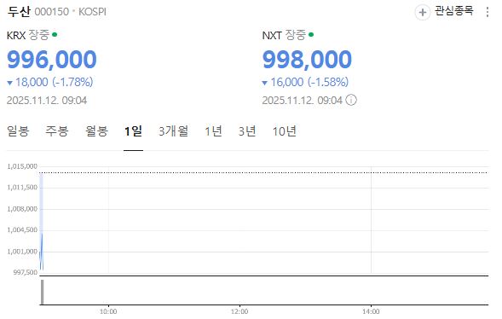Click the NXT change 16,000 (-1.58%)
The image size is (502, 319).
click(x=305, y=83)
